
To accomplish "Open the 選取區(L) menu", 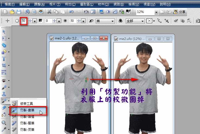I will coord(86,4).
